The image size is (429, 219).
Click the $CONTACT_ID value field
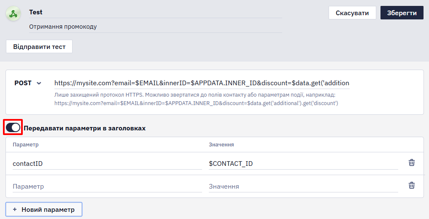(303, 164)
